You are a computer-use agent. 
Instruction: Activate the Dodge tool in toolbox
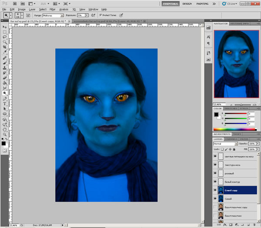click(x=5, y=93)
